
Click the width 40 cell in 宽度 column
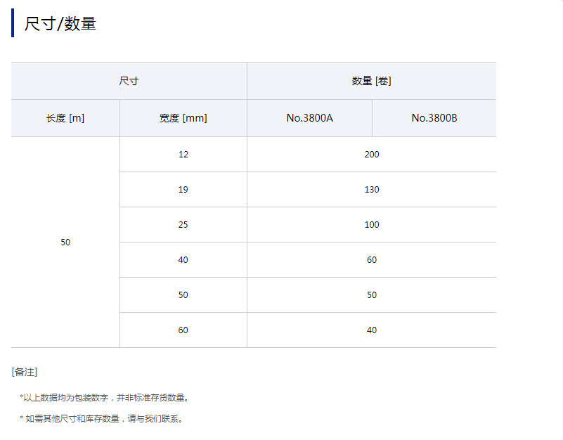(x=183, y=260)
